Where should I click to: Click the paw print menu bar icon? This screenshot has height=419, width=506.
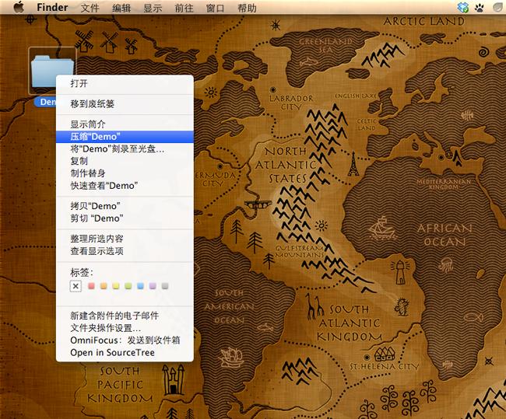(x=480, y=8)
